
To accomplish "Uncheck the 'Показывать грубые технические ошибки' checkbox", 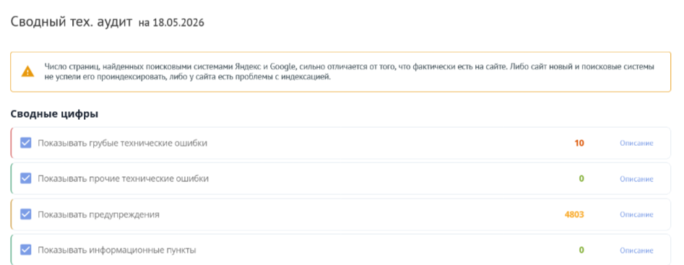I will pos(26,143).
